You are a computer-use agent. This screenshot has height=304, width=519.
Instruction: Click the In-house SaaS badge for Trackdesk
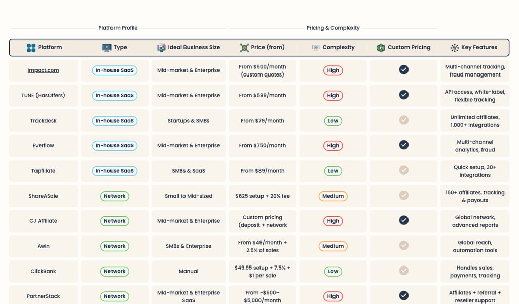tap(115, 121)
